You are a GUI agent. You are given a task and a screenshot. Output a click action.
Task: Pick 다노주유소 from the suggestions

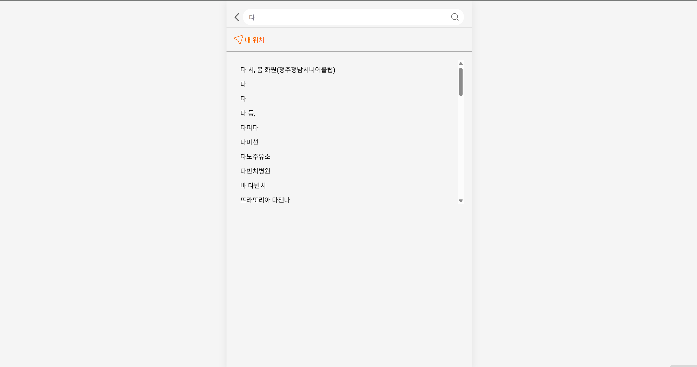point(255,157)
